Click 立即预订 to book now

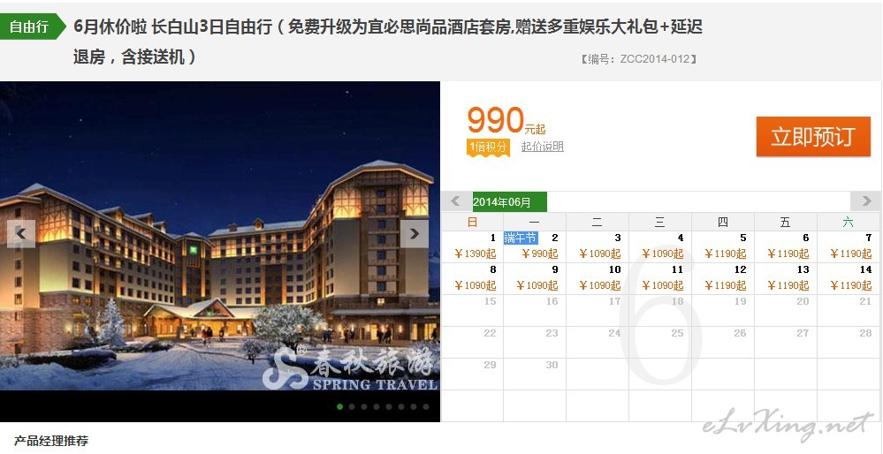813,137
